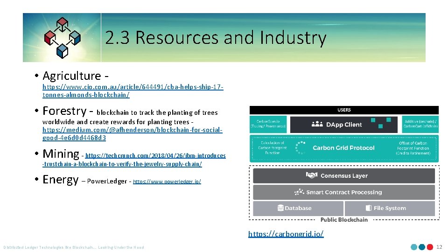This screenshot has width=448, height=252.
Task: Click the 'Carbon Grid Protocol' label
Action: pos(343,148)
